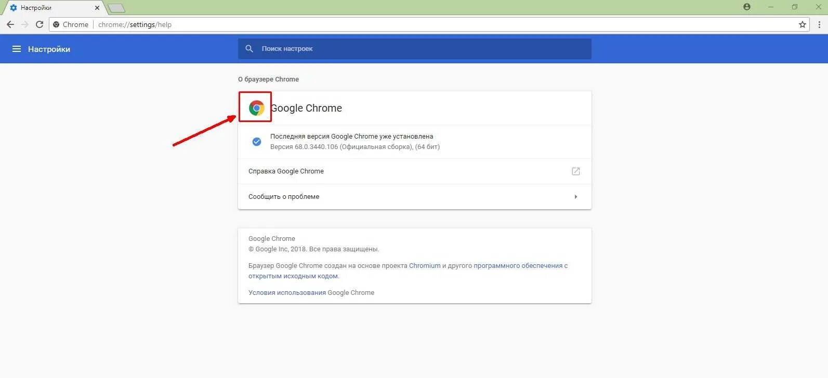Click the О браузере Chrome heading

pyautogui.click(x=268, y=79)
